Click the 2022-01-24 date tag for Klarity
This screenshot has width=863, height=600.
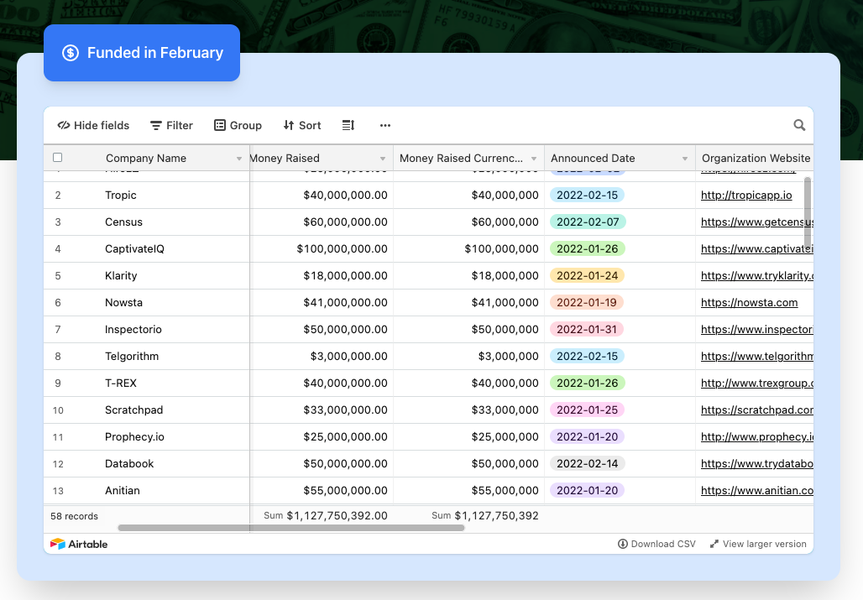(588, 276)
